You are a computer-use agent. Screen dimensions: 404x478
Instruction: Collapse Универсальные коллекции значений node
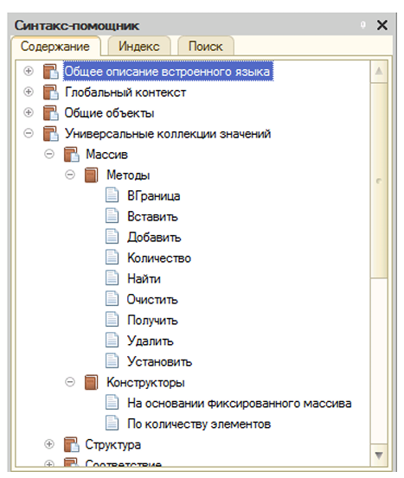(29, 133)
